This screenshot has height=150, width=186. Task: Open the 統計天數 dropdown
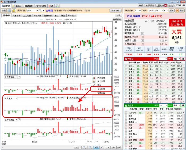tap(140, 11)
